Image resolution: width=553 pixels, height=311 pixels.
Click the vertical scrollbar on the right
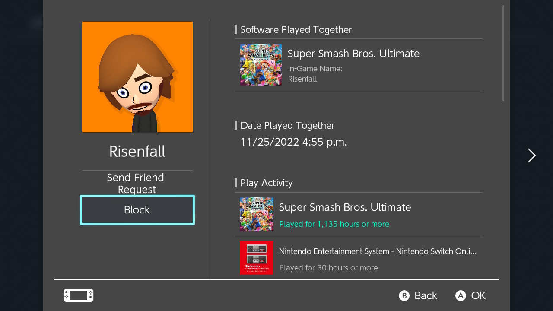click(x=503, y=53)
